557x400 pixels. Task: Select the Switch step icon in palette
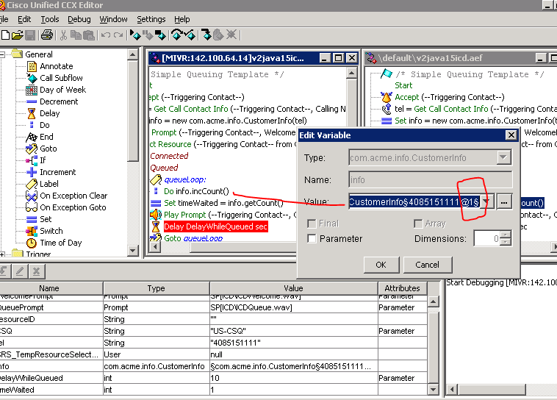[32, 231]
